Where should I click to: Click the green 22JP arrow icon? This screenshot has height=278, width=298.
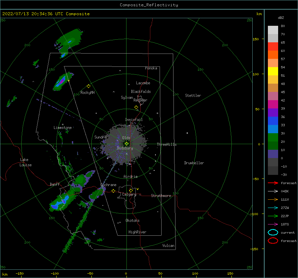point(273,216)
